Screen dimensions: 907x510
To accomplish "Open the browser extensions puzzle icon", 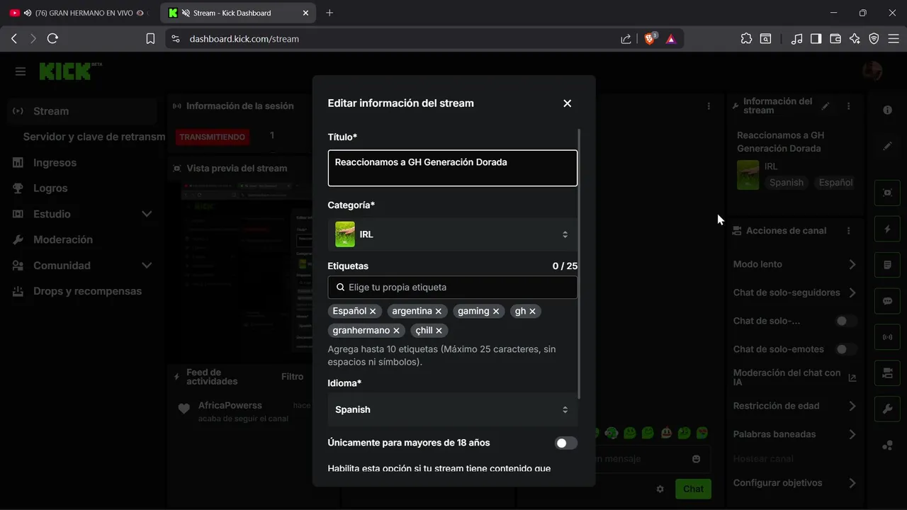I will click(746, 39).
